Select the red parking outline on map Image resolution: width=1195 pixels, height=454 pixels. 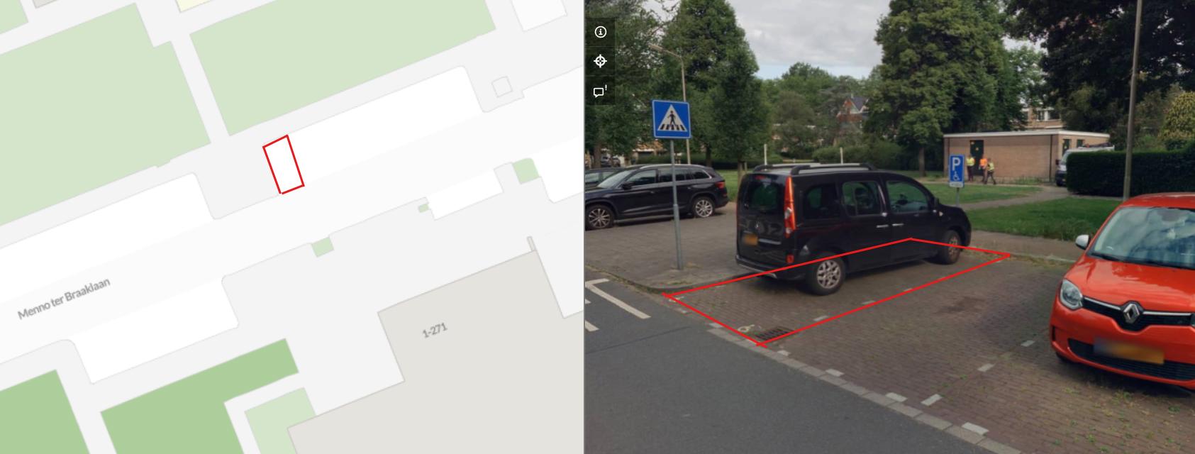coord(284,165)
